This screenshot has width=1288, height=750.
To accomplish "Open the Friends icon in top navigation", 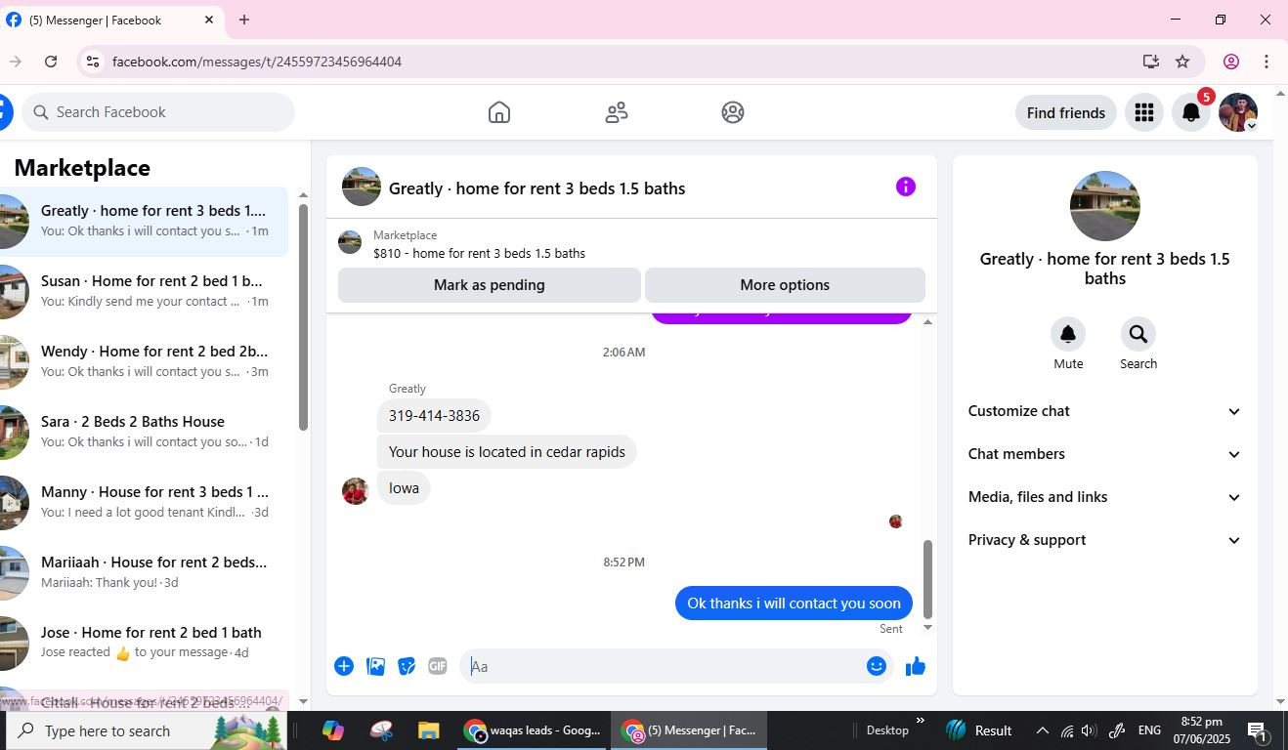I will click(x=617, y=112).
